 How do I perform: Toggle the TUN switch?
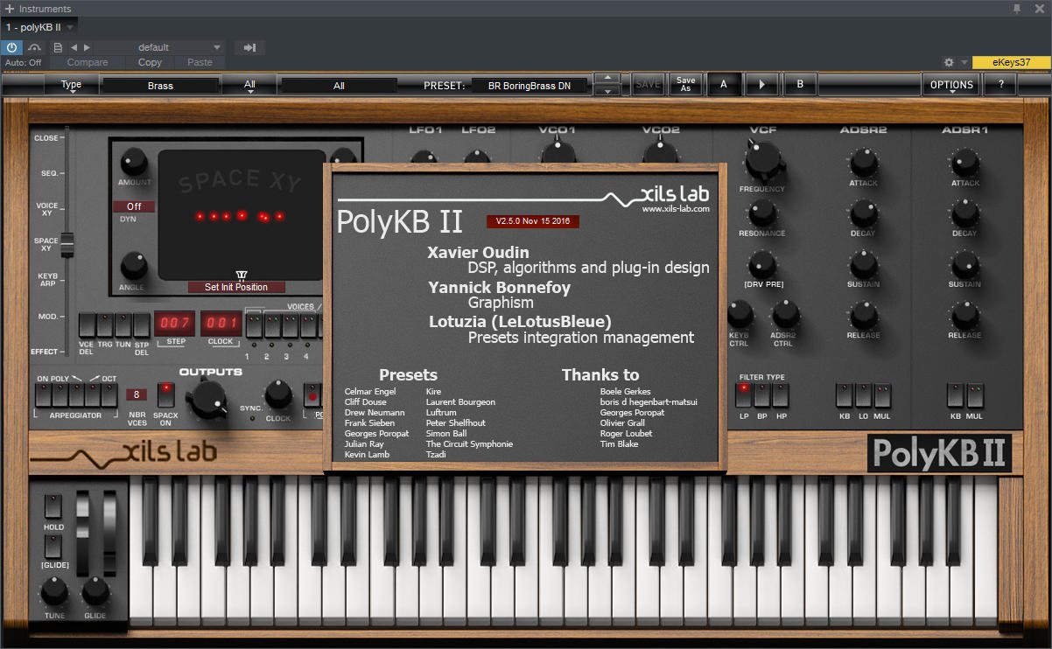coord(123,325)
